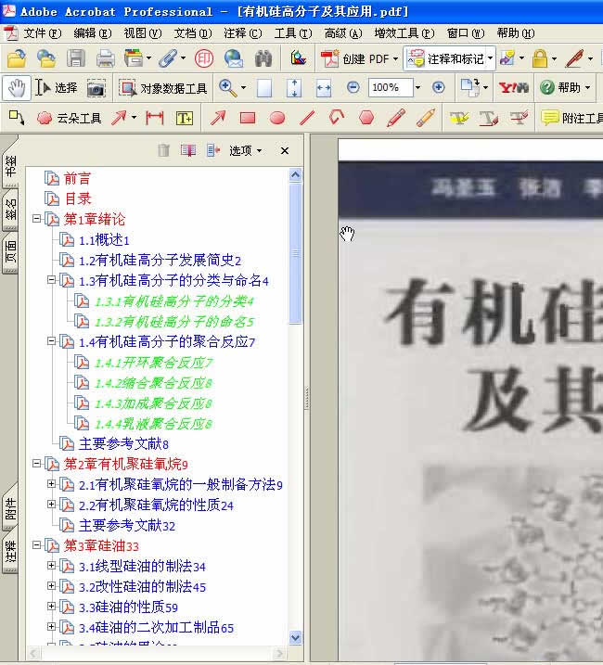The height and width of the screenshot is (665, 603).
Task: Open the 增效工具 menu
Action: (404, 33)
